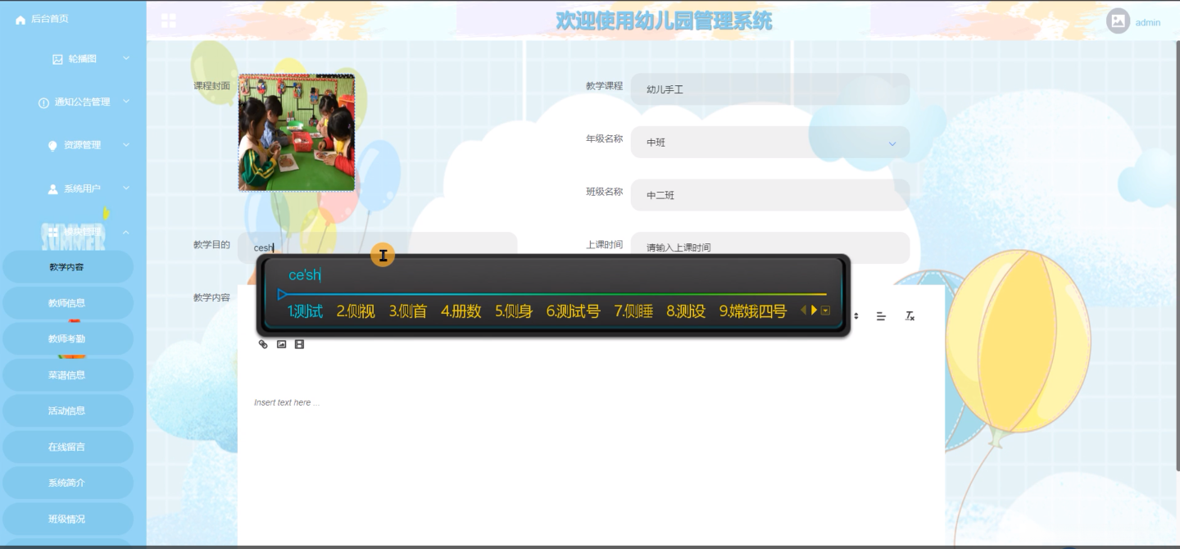Click the 轮播图 menu label

[82, 59]
